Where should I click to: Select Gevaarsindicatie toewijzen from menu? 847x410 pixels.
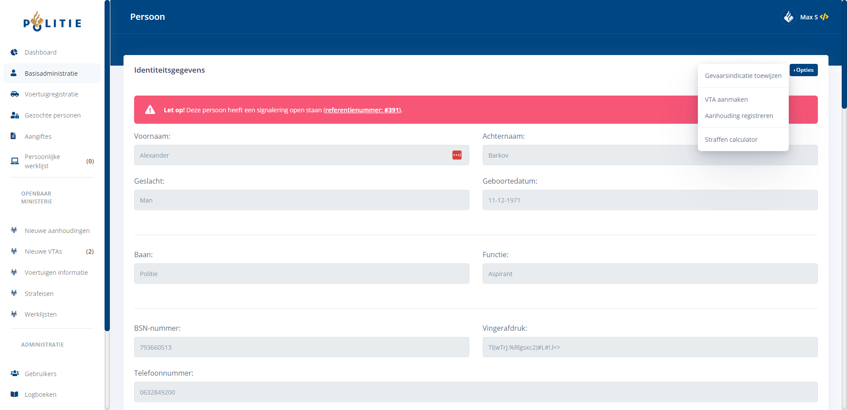pos(743,76)
